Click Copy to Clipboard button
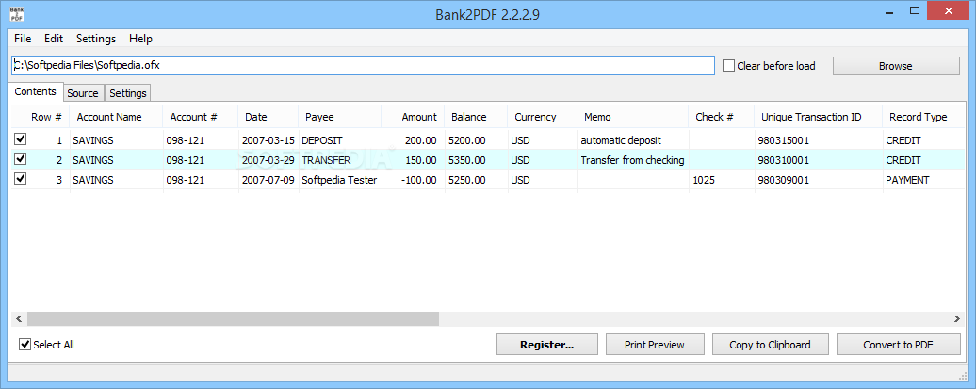 pyautogui.click(x=770, y=344)
